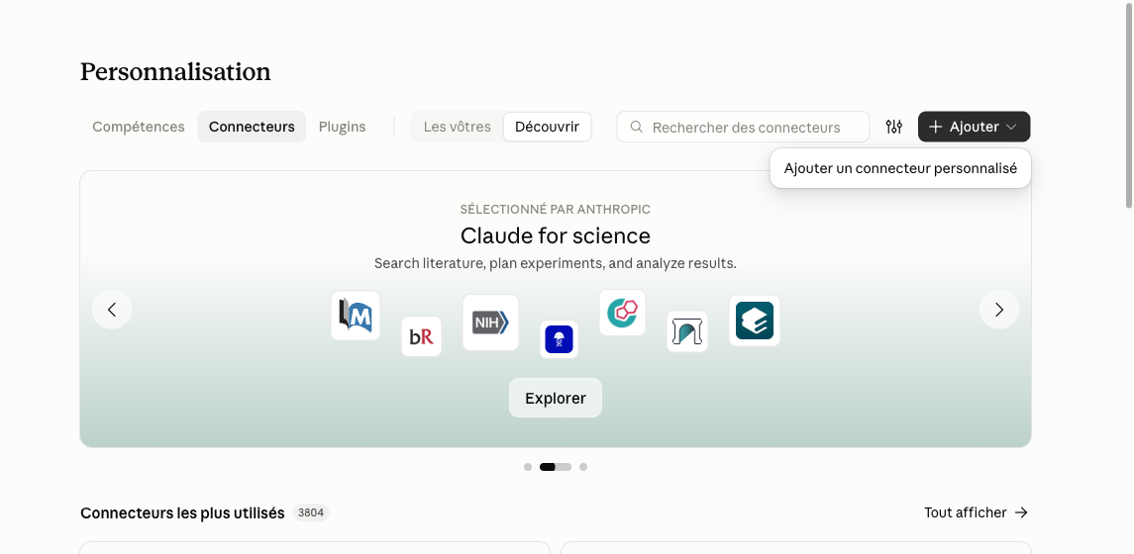Click the page vertical scrollbar
Viewport: 1134px width, 554px height.
1127,105
